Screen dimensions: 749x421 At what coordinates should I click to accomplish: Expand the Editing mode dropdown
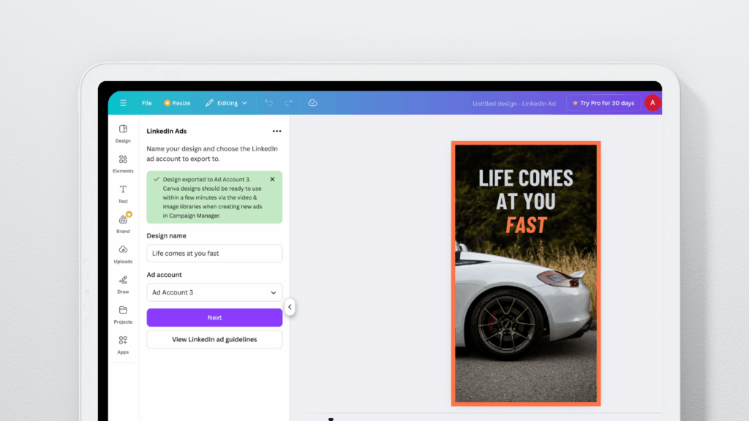(x=227, y=103)
